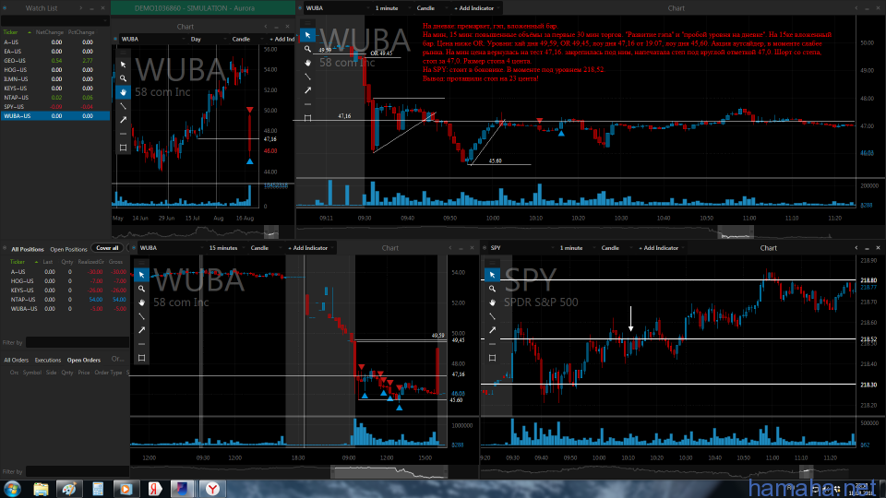Open File Explorer from the taskbar
Screen dimensions: 886x498
pyautogui.click(x=41, y=489)
